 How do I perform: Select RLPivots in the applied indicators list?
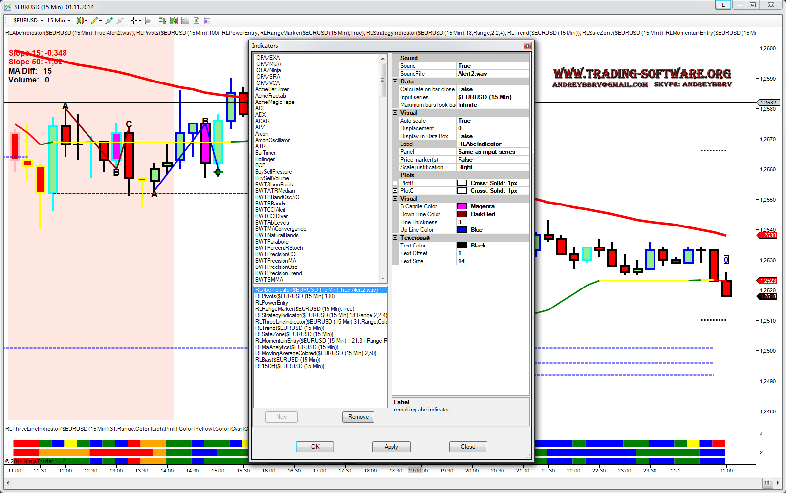(295, 296)
